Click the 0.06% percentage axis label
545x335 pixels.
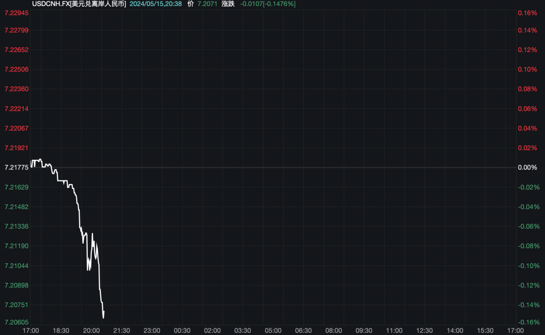[527, 109]
